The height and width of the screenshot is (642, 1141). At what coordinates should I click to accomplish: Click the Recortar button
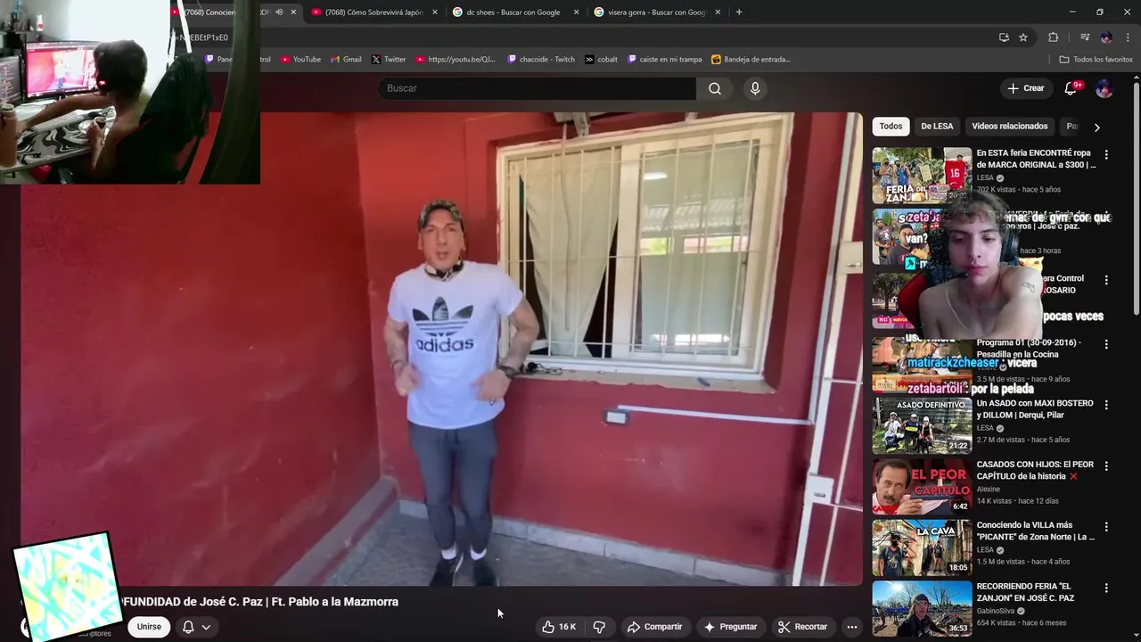802,627
